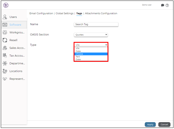Click the Demo User name
Screen dimensions: 174x129
147,5
